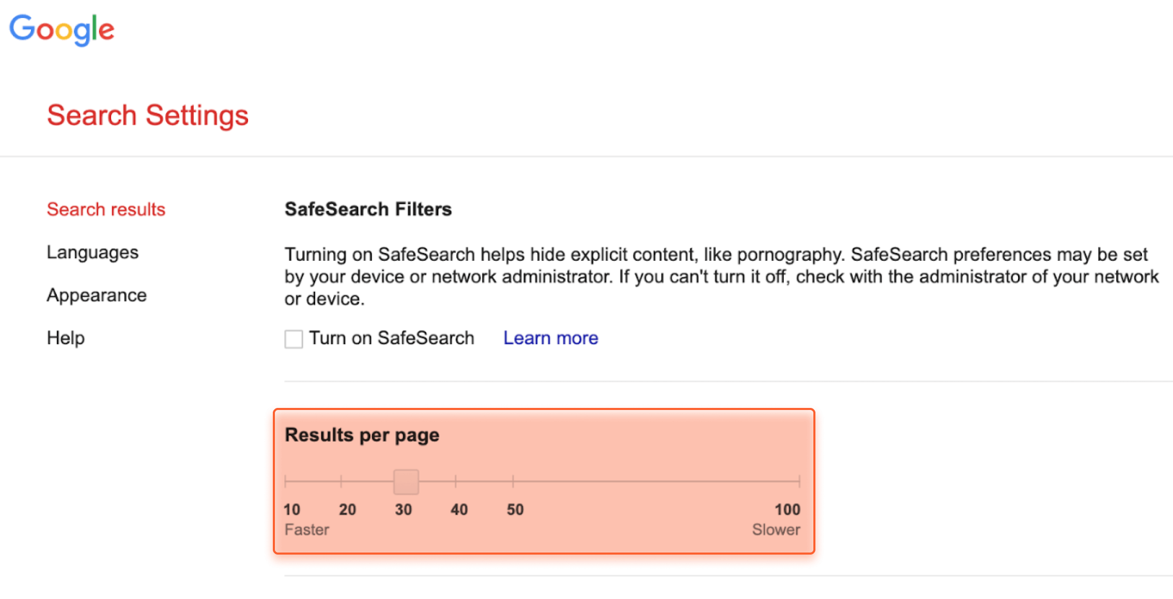This screenshot has width=1173, height=599.
Task: Click the Search Settings page title
Action: coord(148,115)
